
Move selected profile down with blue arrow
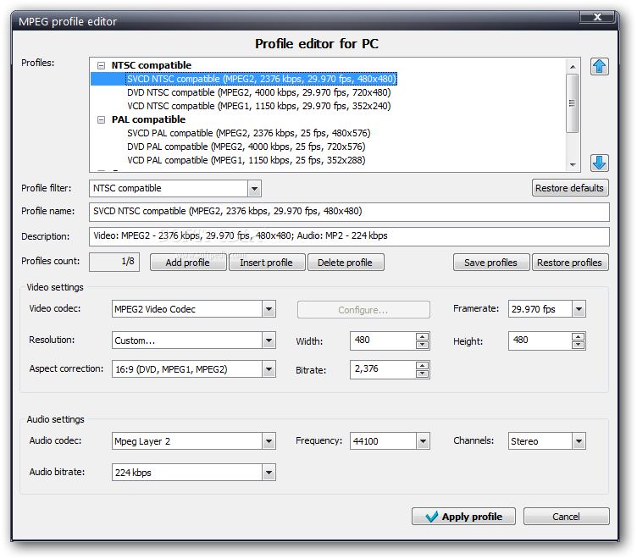click(599, 163)
